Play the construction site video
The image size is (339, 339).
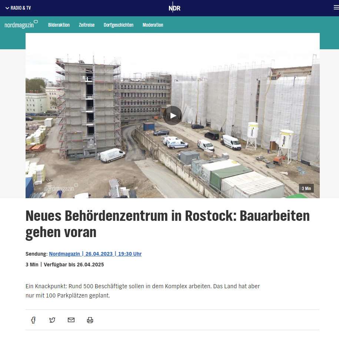[x=173, y=115]
